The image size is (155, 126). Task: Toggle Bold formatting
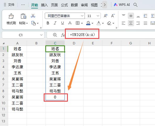[48, 23]
